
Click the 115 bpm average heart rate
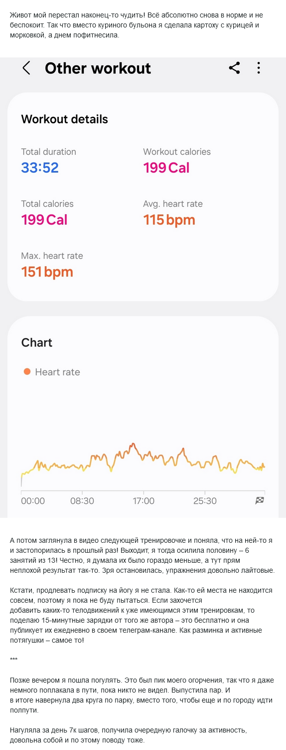(169, 220)
